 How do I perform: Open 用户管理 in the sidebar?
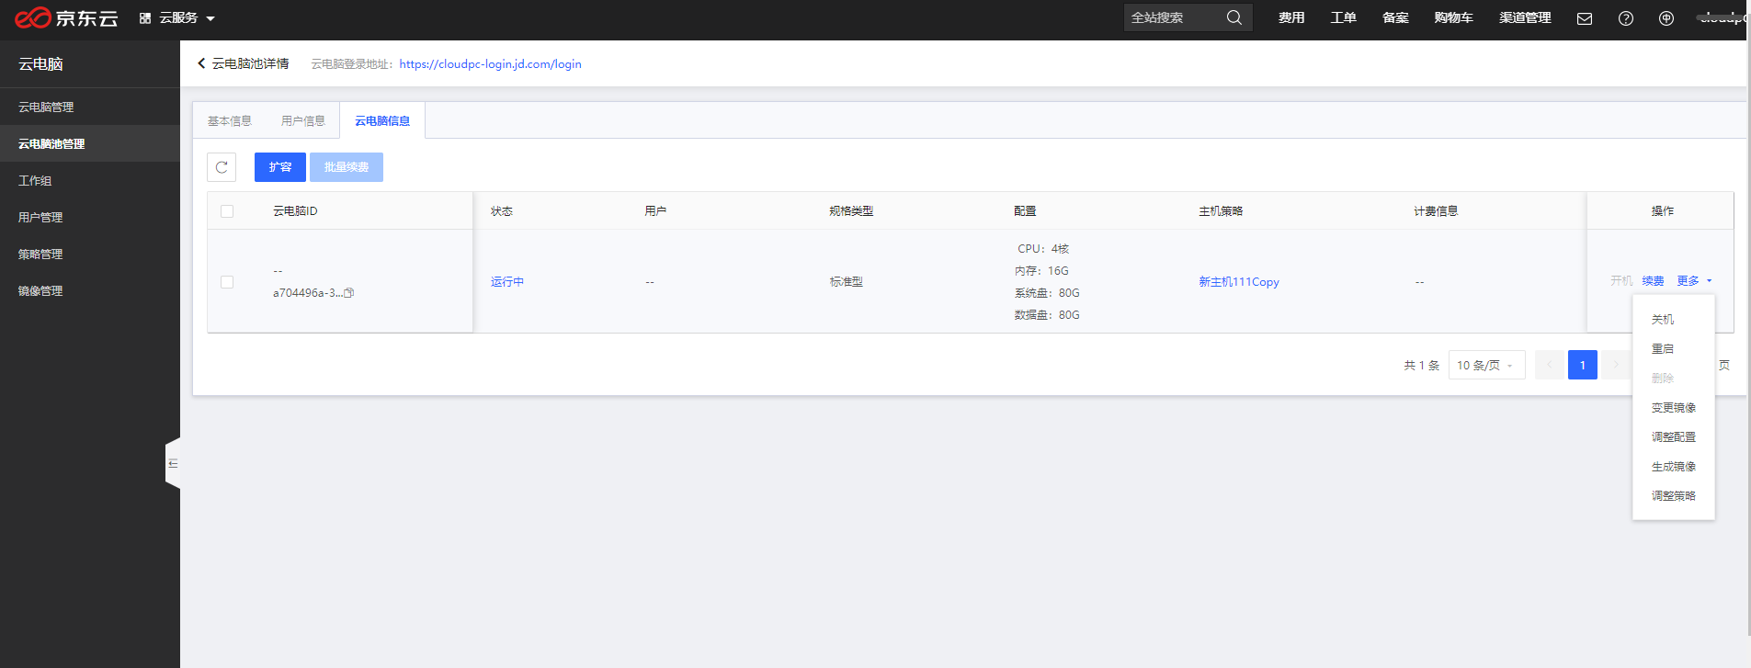coord(90,218)
